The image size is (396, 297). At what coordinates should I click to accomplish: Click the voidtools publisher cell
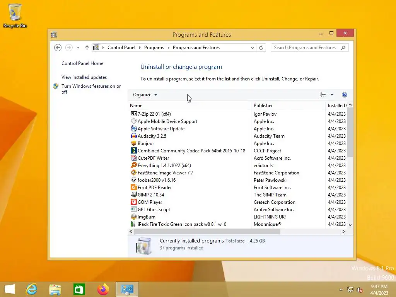coord(263,166)
